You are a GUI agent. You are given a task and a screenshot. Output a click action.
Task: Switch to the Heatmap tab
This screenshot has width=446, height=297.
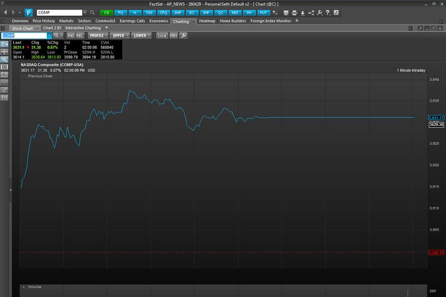[206, 21]
